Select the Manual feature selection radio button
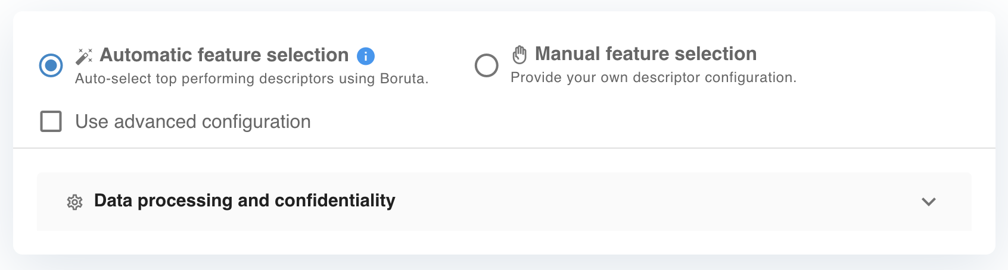Screen dimensions: 1008x270 [x=486, y=65]
